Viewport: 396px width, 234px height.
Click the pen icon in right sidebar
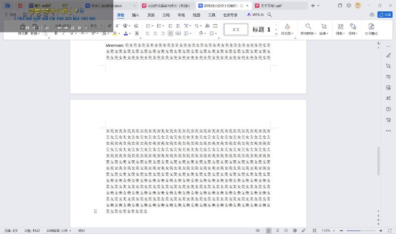[389, 55]
